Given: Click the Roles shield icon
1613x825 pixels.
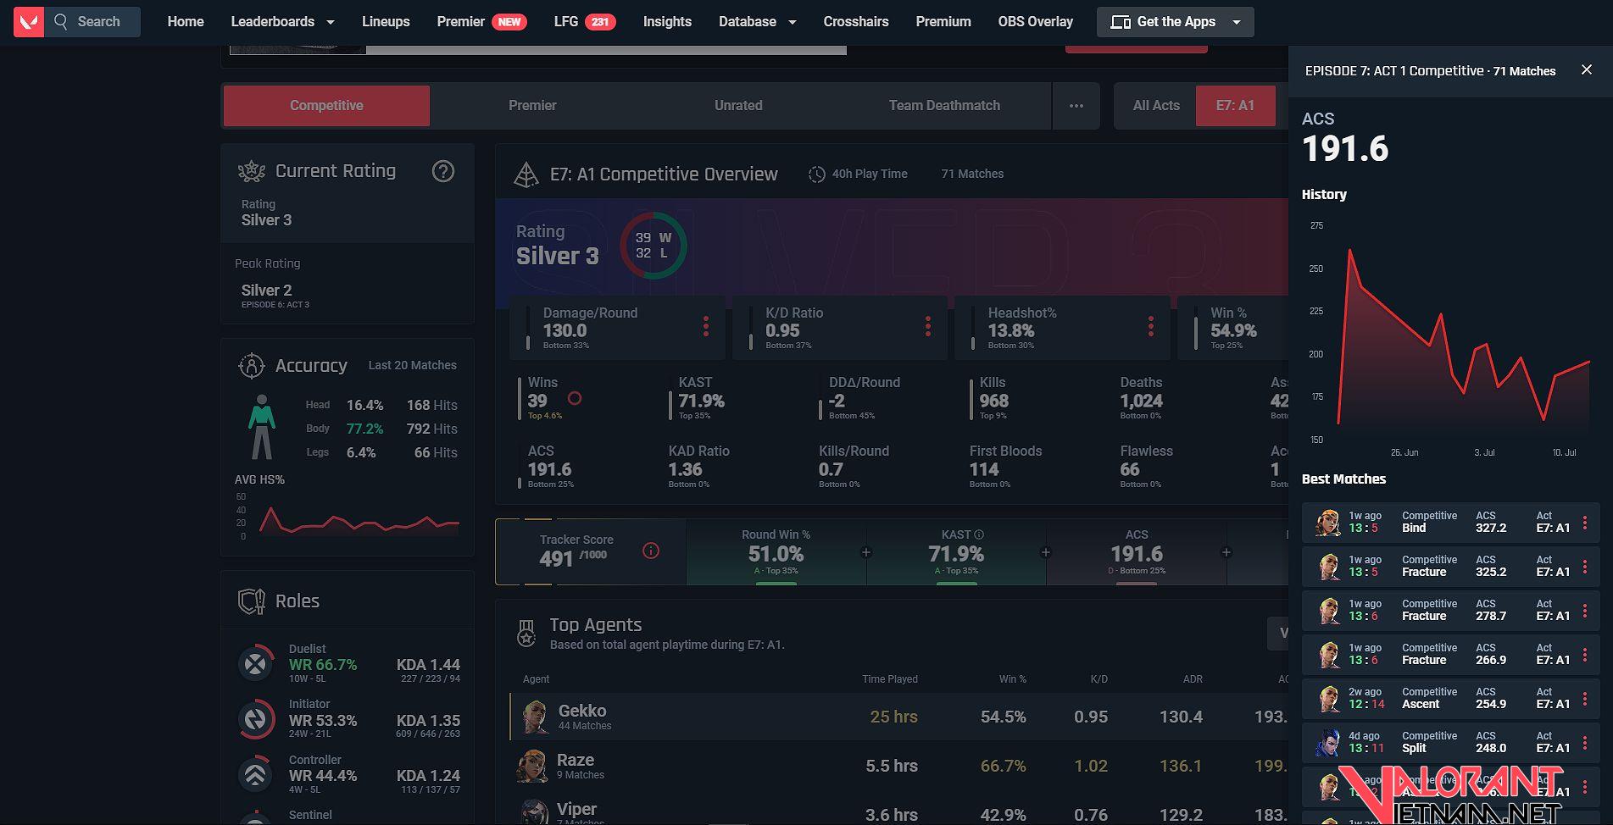Looking at the screenshot, I should tap(252, 601).
